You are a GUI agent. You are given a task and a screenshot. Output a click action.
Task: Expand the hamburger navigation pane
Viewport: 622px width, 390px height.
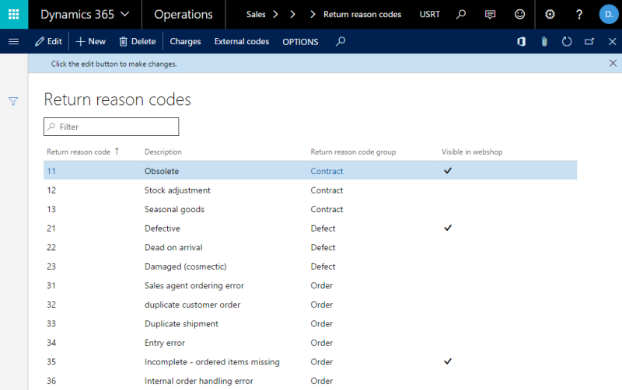[13, 42]
